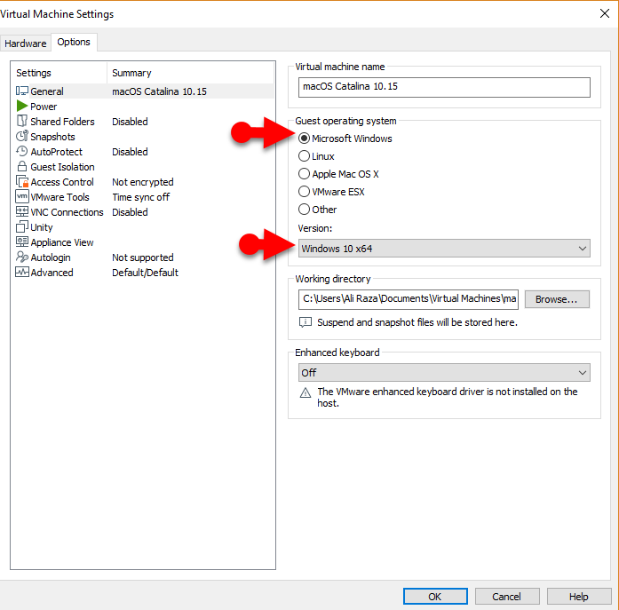The height and width of the screenshot is (610, 619).
Task: Select the Advanced settings row
Action: [x=52, y=273]
